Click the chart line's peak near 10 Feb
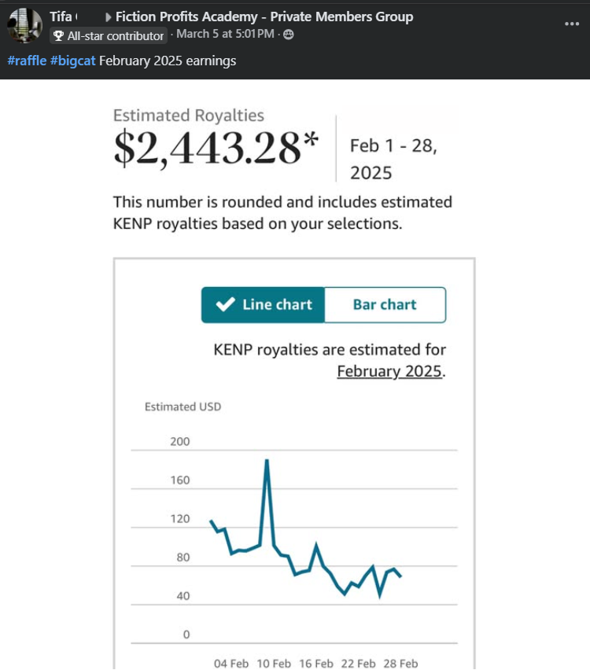Image resolution: width=590 pixels, height=670 pixels. 267,461
